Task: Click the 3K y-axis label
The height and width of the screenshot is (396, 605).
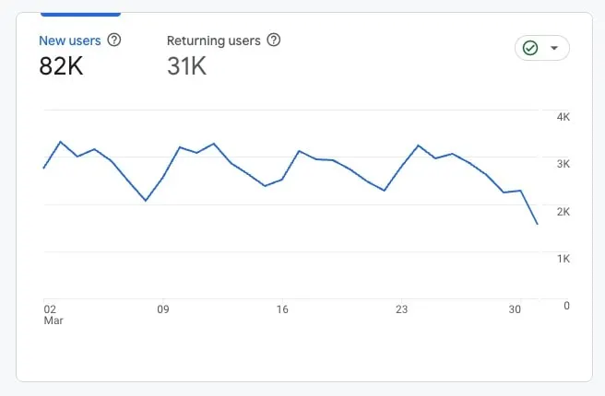Action: pos(563,164)
